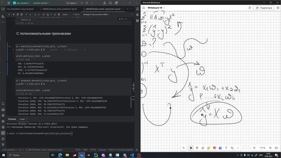Open Python Packages sidebar icon
The image size is (281, 158).
(x=3, y=121)
